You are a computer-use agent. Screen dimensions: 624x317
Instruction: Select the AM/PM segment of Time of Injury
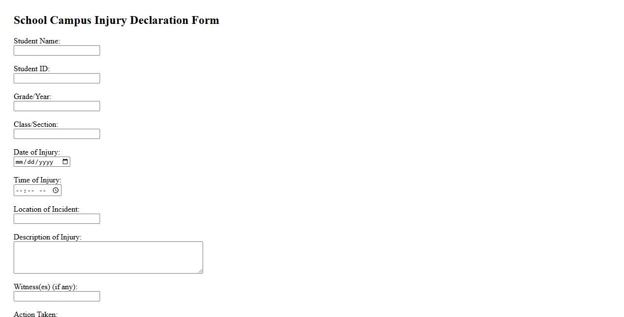(x=42, y=190)
